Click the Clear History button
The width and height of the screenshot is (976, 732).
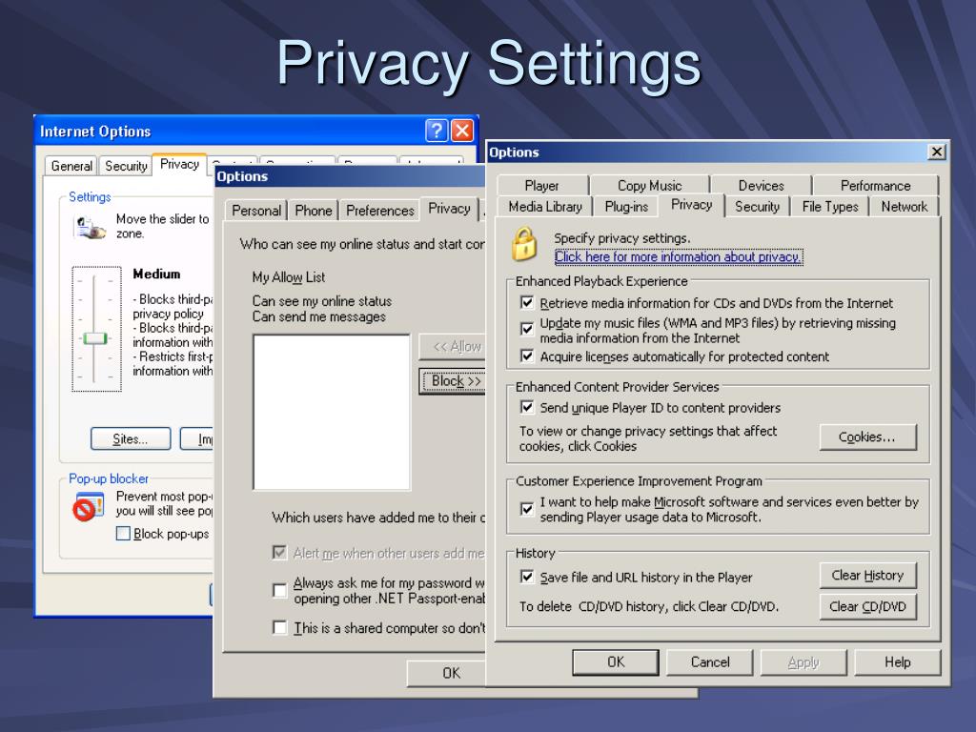(x=867, y=575)
